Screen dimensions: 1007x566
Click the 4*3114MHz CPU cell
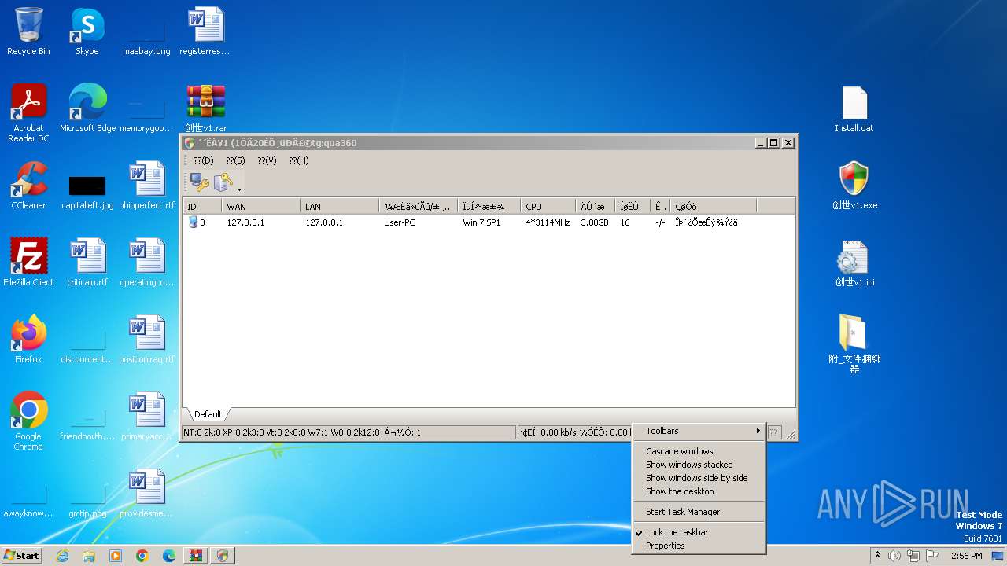pyautogui.click(x=548, y=222)
